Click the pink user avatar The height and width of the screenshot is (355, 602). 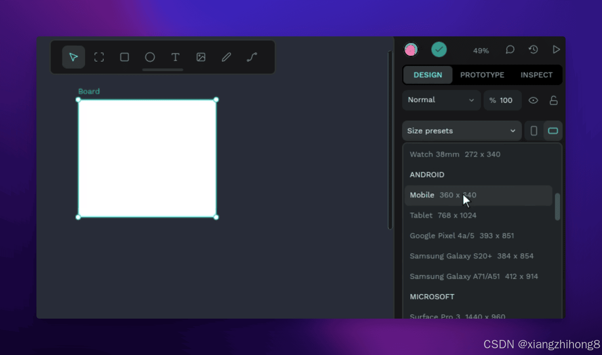coord(411,50)
